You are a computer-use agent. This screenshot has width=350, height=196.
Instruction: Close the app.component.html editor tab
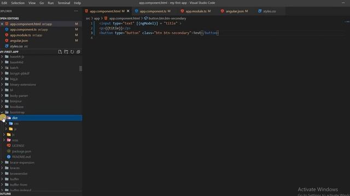[x=128, y=11]
